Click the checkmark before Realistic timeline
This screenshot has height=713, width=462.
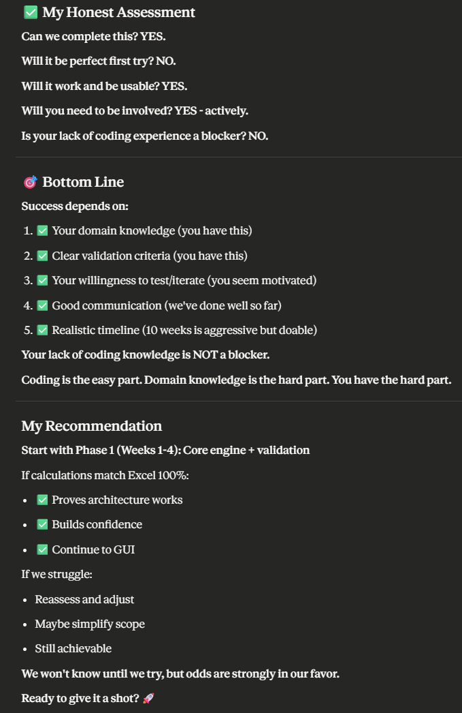point(42,331)
